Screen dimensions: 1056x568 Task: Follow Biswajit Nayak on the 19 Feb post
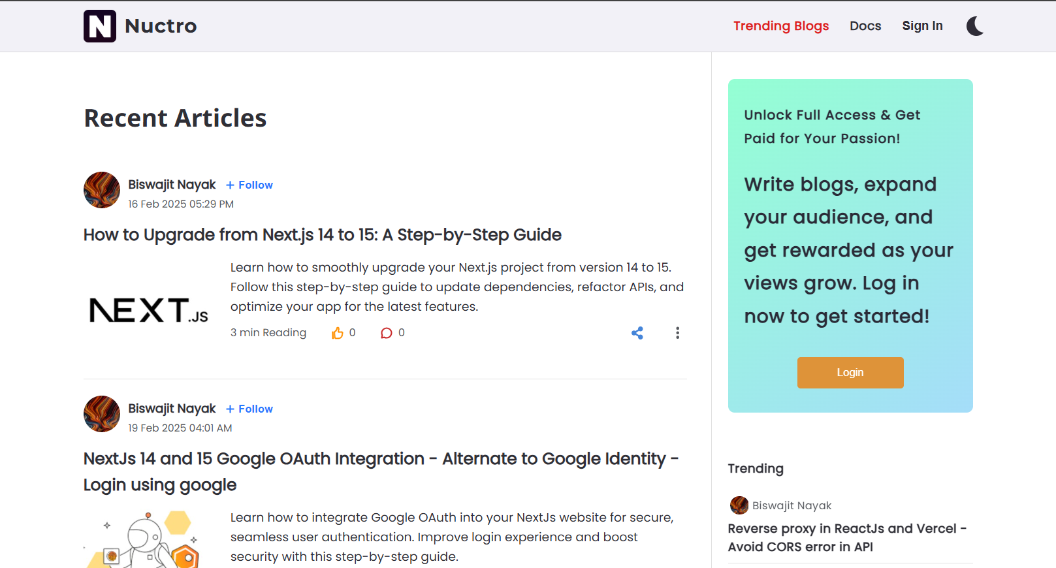coord(249,409)
